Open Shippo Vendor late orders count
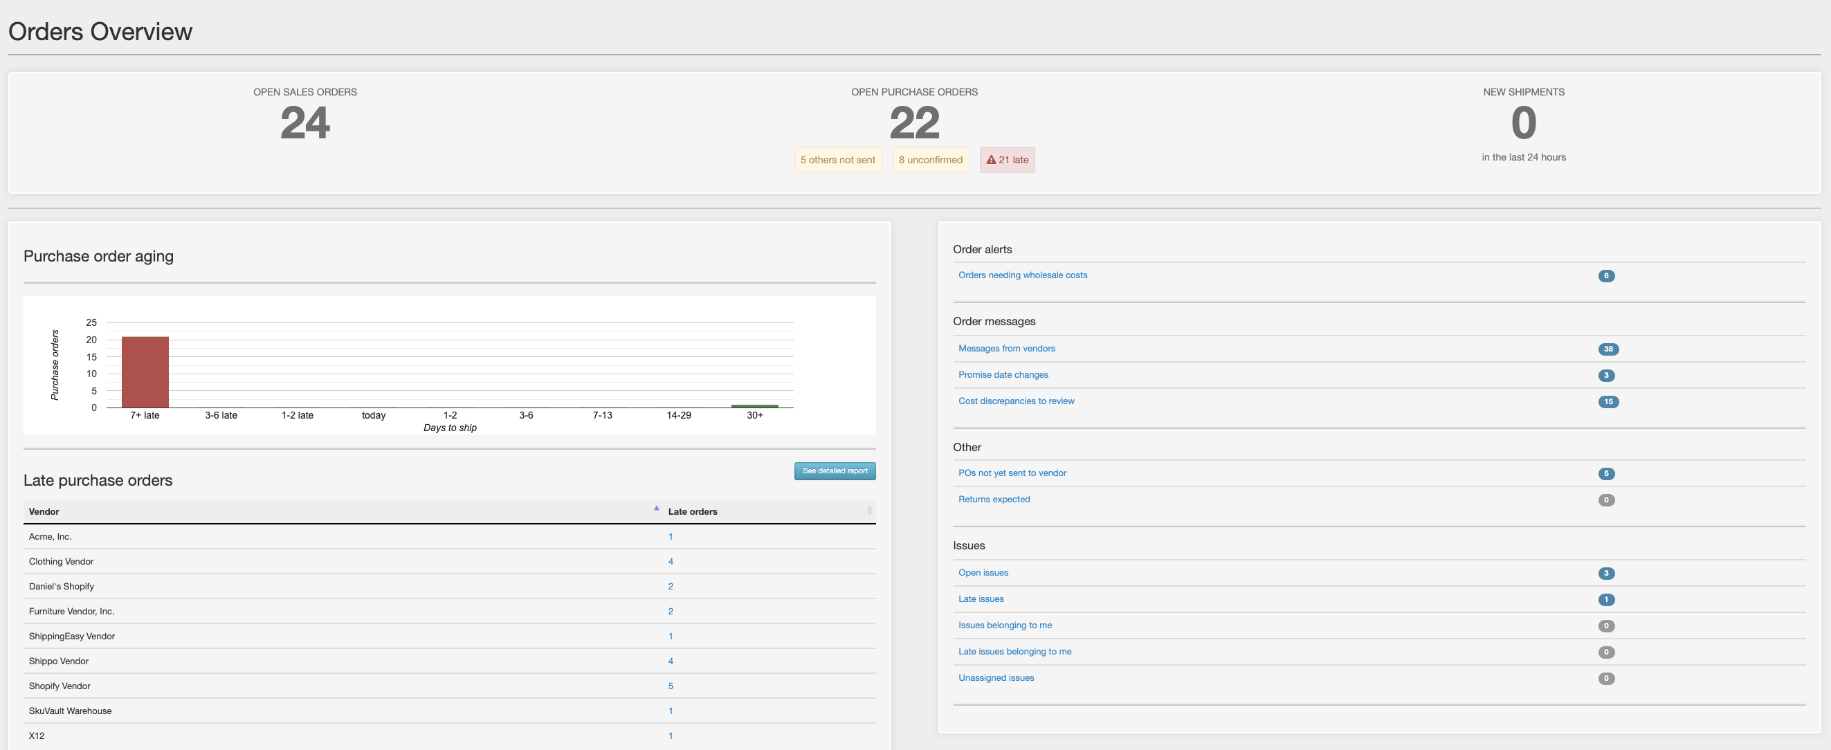 click(x=671, y=661)
